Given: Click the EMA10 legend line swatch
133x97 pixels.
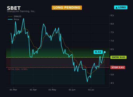Looking at the screenshot, I should click(10, 16).
